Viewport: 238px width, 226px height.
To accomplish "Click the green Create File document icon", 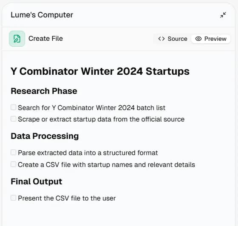I will (x=17, y=39).
